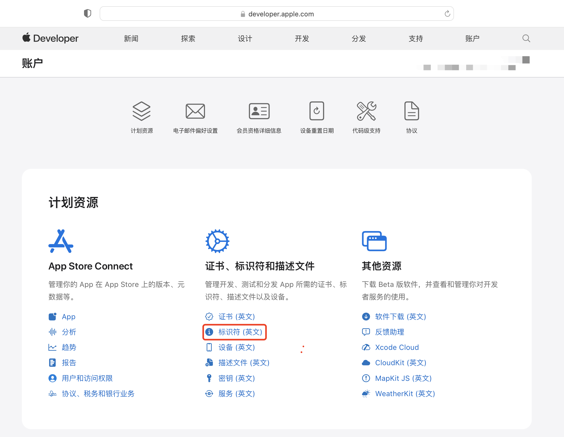564x437 pixels.
Task: Click the Safari privacy shield icon
Action: tap(88, 14)
